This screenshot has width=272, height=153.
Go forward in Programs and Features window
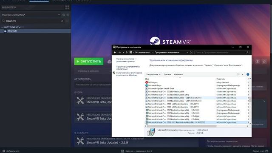point(119,52)
